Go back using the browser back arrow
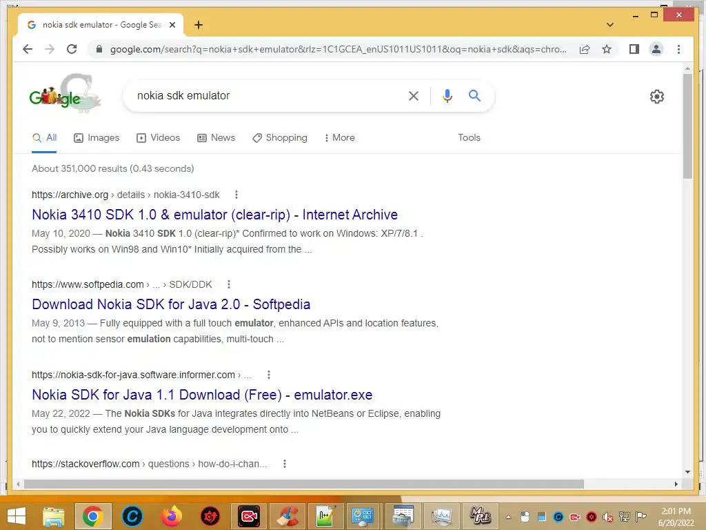The width and height of the screenshot is (706, 530). pos(28,49)
